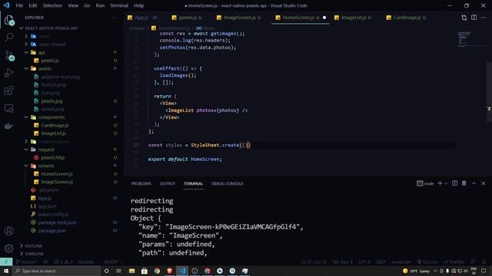
Task: Click the Windows taskbar search box
Action: coord(56,271)
